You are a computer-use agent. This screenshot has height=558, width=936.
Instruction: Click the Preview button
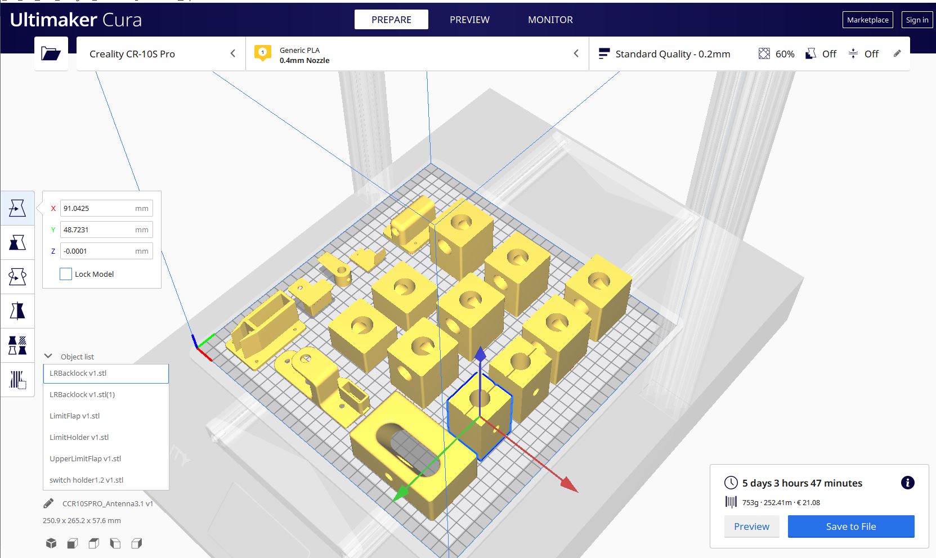point(751,526)
